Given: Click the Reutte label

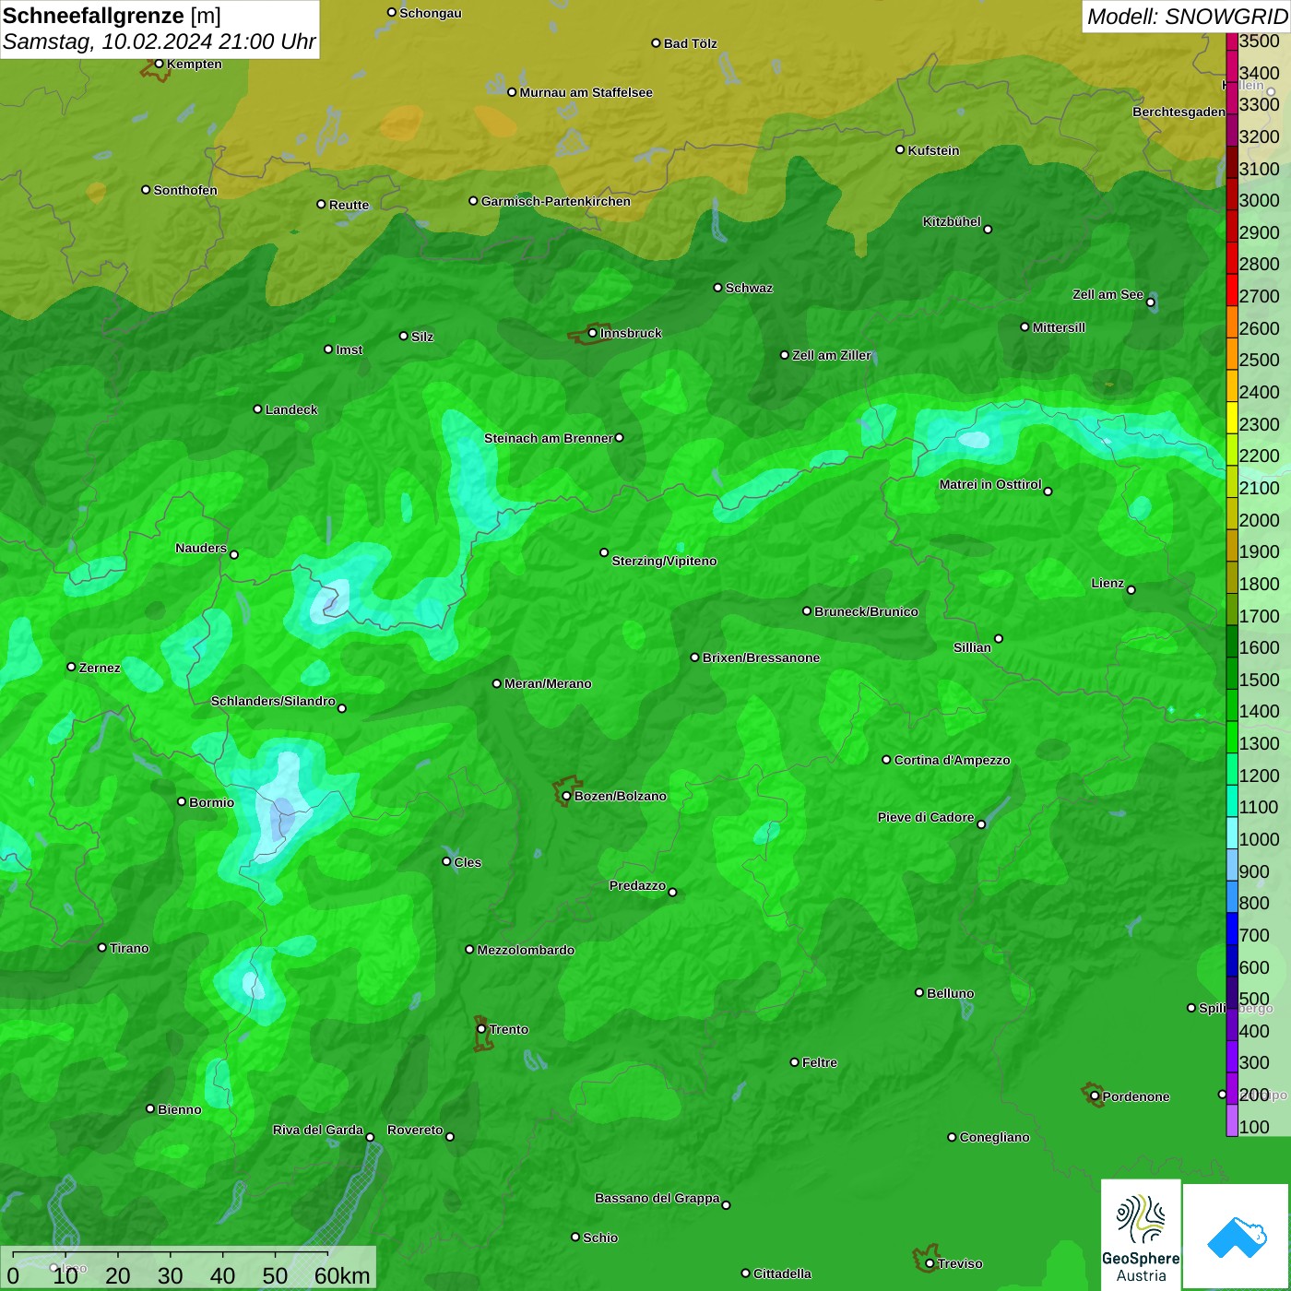Looking at the screenshot, I should coord(349,205).
